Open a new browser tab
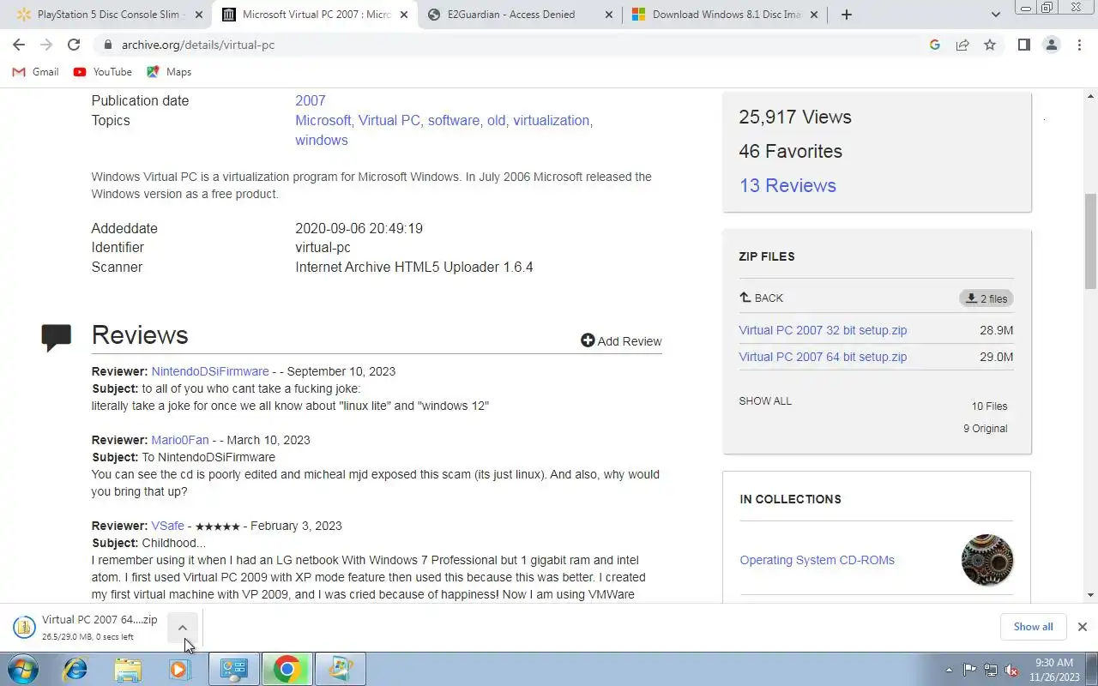The width and height of the screenshot is (1098, 686). (x=847, y=15)
